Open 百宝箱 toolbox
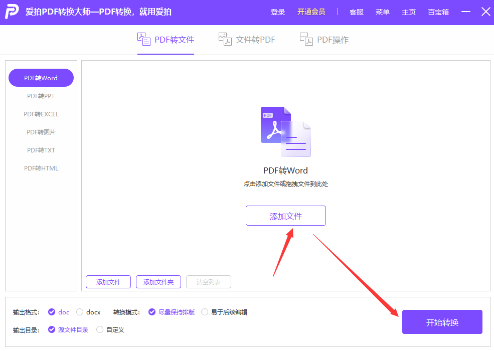The height and width of the screenshot is (351, 494). pyautogui.click(x=438, y=12)
